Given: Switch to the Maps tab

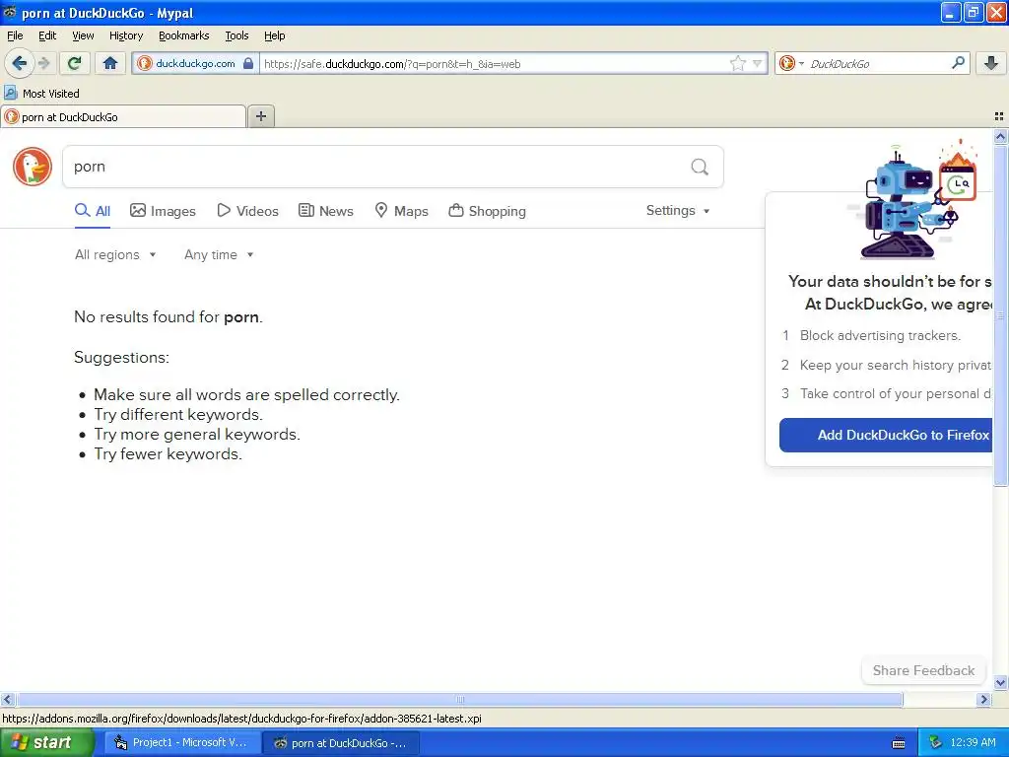Looking at the screenshot, I should [x=402, y=211].
